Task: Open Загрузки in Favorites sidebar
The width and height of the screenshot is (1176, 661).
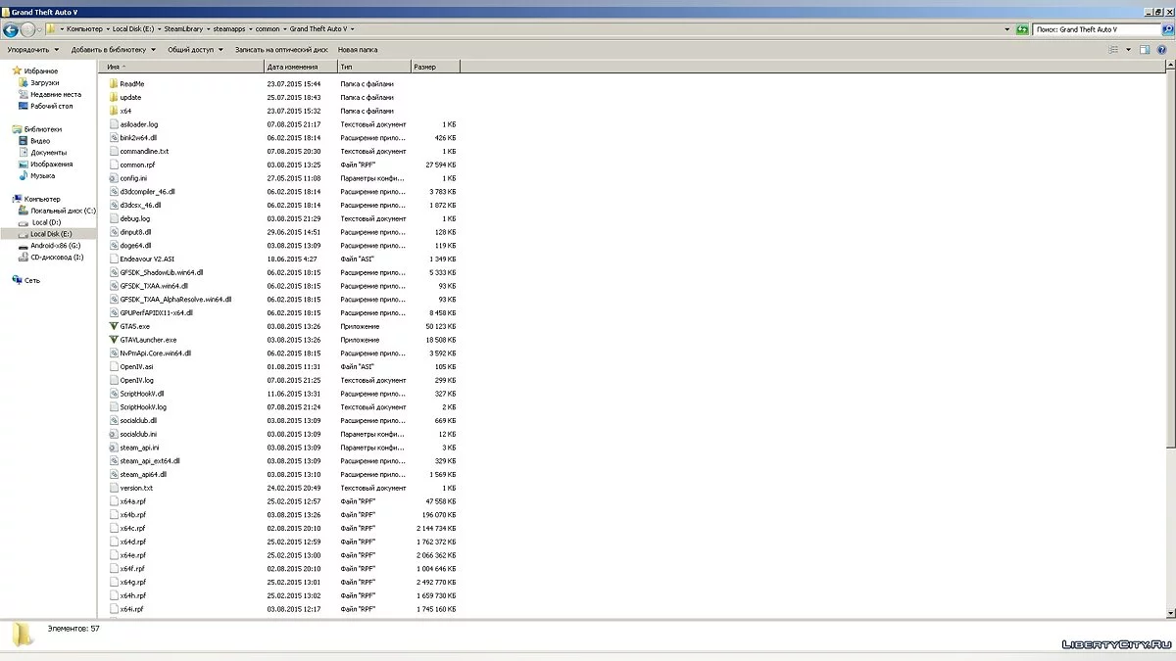Action: click(45, 83)
